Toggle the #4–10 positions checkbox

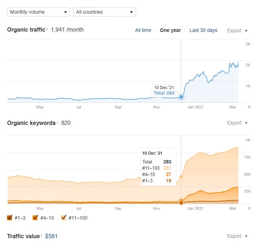[x=35, y=218]
